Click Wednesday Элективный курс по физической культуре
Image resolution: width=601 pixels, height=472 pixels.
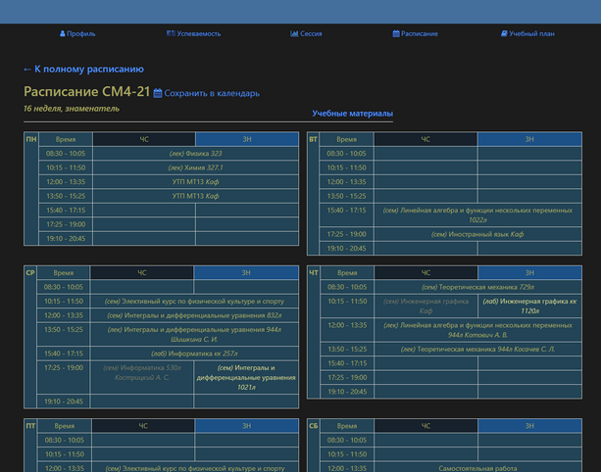194,302
